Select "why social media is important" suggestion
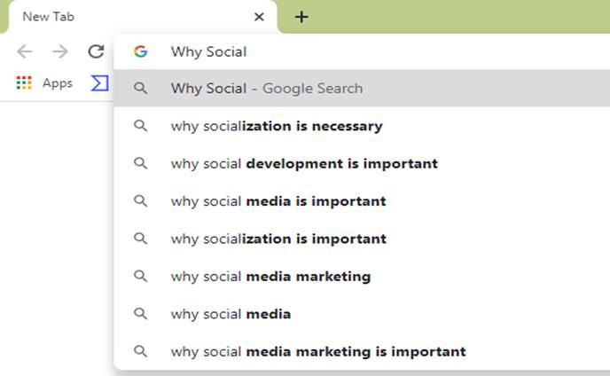Viewport: 610px width, 376px height. (x=362, y=201)
